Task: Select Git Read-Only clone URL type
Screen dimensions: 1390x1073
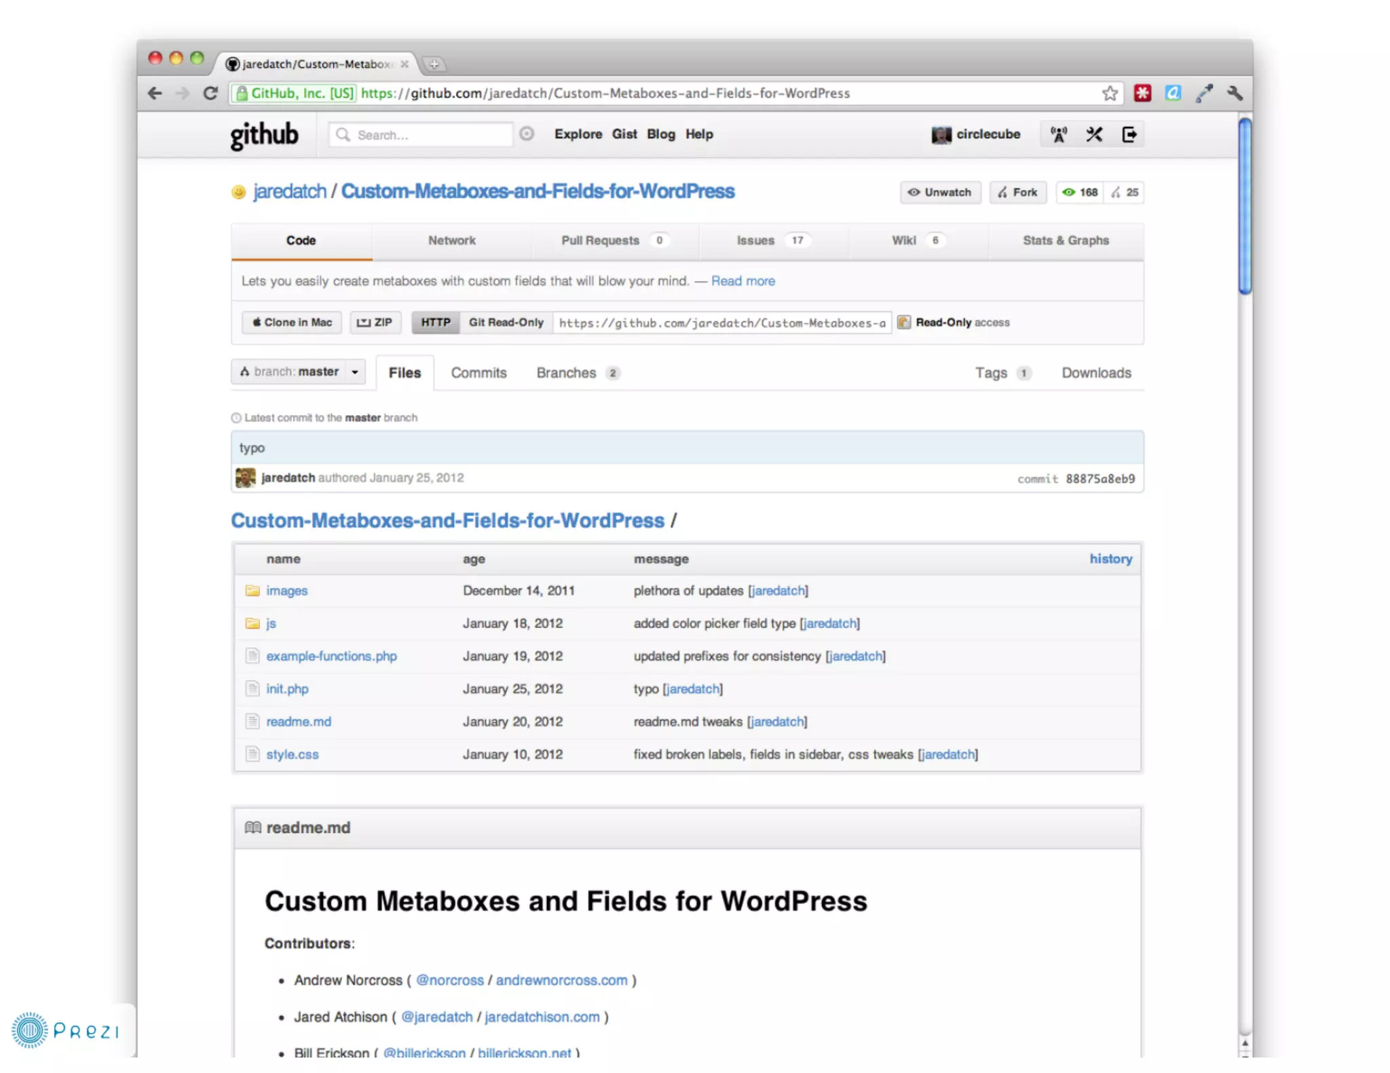Action: [x=506, y=322]
